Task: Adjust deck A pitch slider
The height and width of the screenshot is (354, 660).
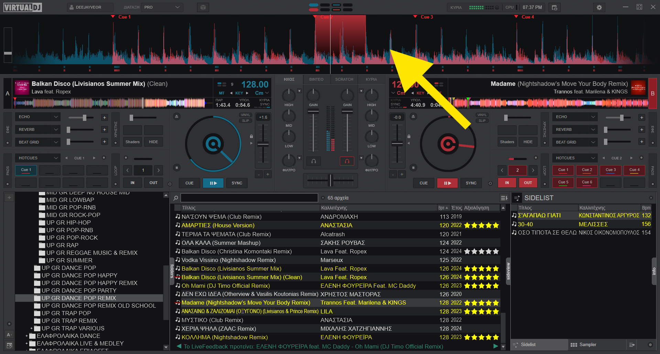Action: click(x=263, y=144)
